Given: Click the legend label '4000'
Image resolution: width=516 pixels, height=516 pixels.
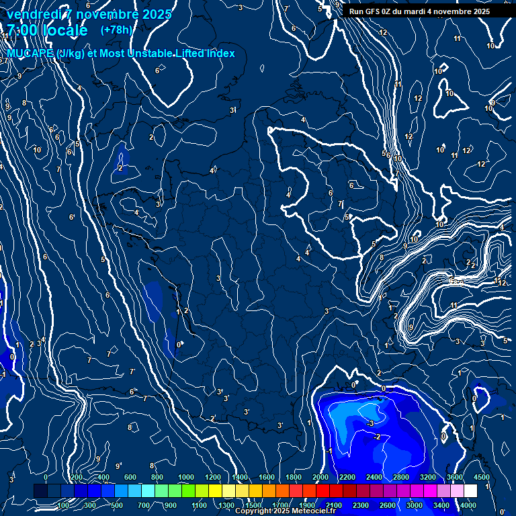Looking at the screenshot, I should click(x=468, y=505).
